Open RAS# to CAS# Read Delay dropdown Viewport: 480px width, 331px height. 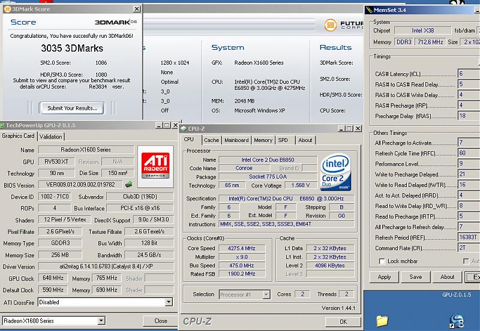[x=469, y=85]
